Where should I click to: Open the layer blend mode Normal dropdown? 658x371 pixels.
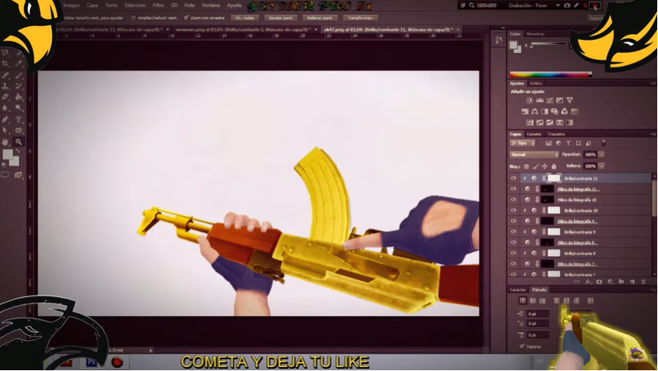[x=534, y=155]
